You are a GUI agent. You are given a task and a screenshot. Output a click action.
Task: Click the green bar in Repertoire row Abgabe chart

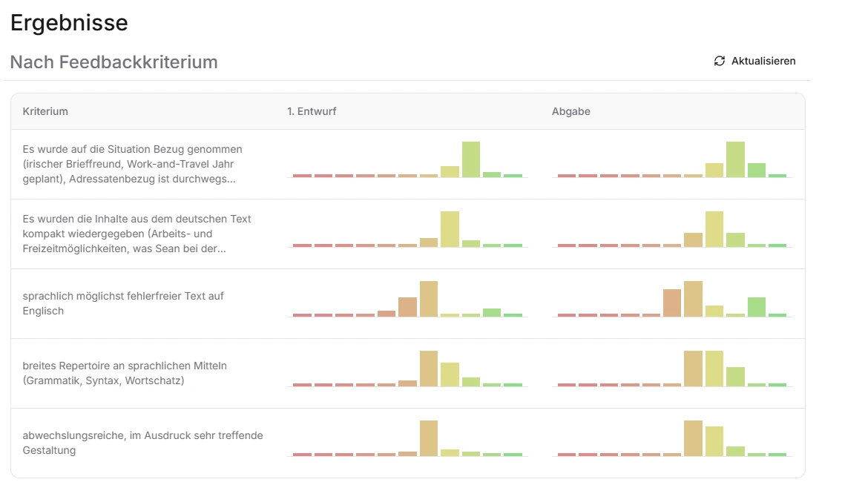coord(735,377)
